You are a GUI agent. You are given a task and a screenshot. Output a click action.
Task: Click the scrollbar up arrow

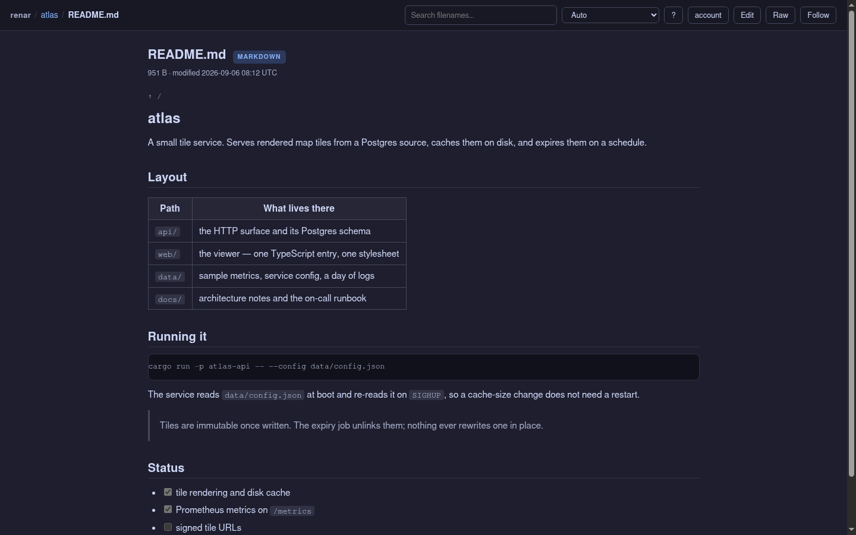[851, 5]
